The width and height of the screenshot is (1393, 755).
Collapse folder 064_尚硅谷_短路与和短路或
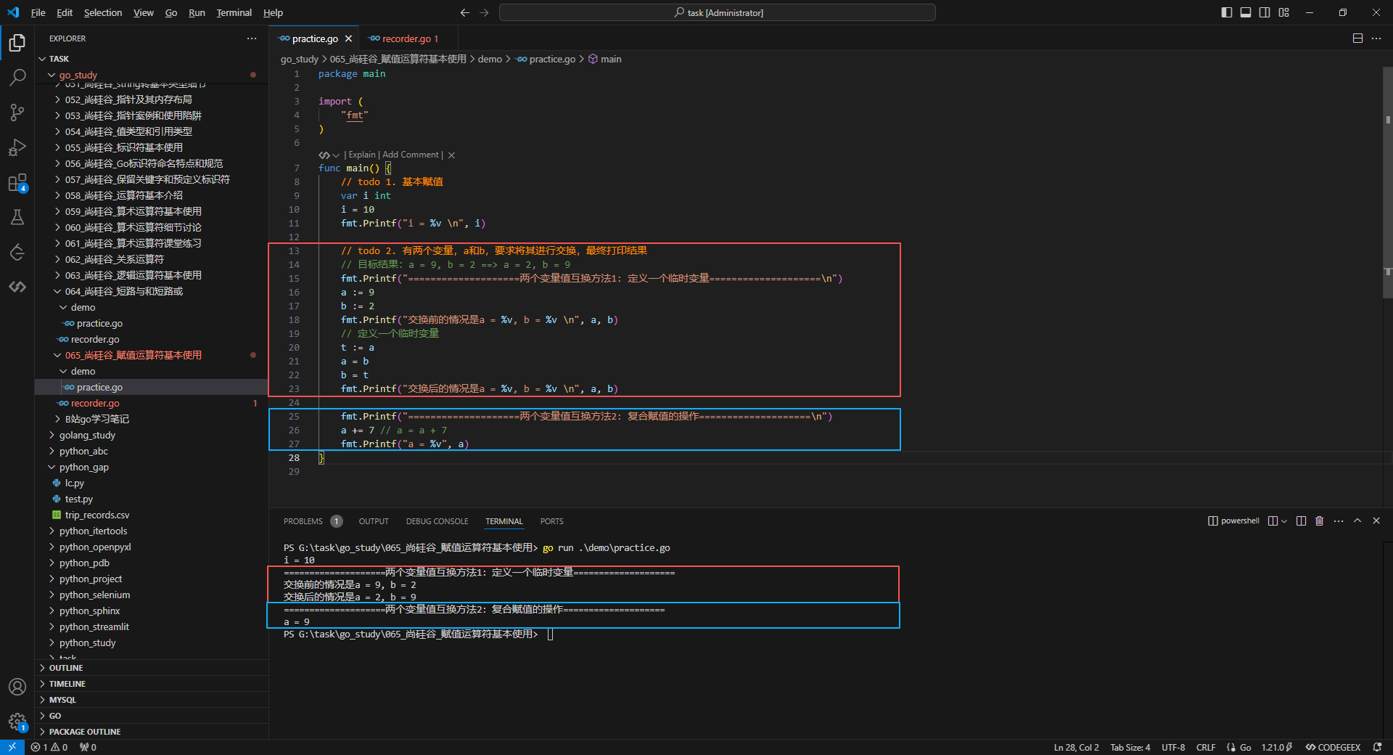(x=152, y=291)
